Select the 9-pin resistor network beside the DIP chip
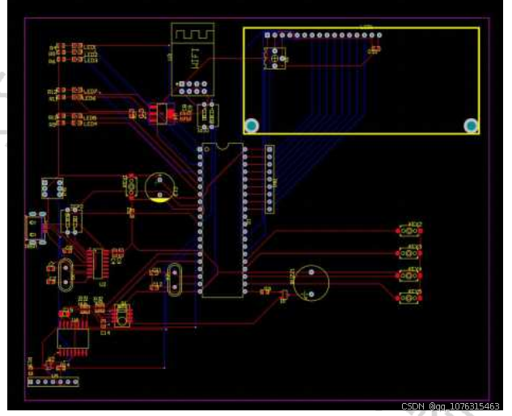 (x=269, y=180)
